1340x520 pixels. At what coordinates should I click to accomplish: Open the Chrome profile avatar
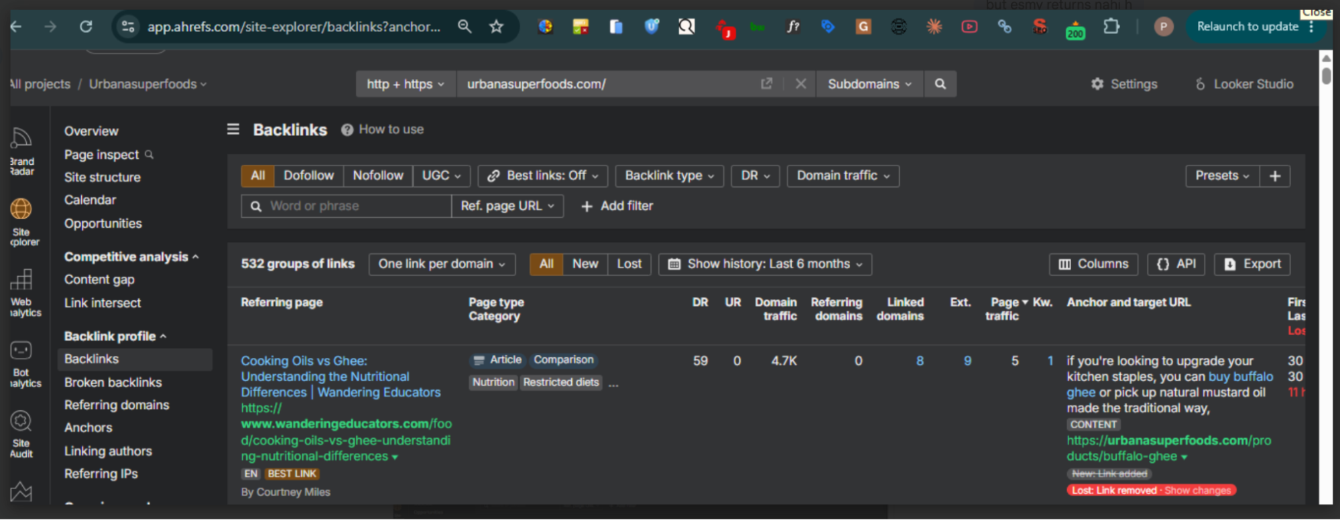tap(1163, 27)
